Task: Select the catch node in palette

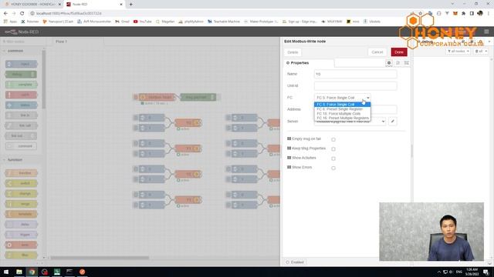Action: click(22, 95)
